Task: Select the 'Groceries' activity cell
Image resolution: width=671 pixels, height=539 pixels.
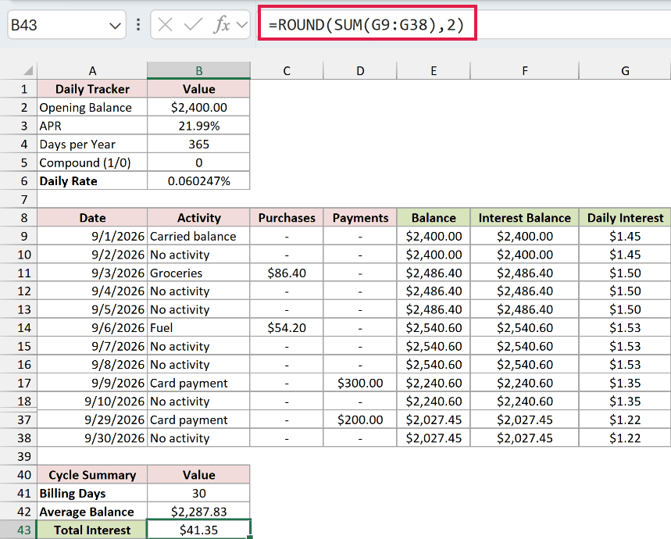Action: point(198,273)
